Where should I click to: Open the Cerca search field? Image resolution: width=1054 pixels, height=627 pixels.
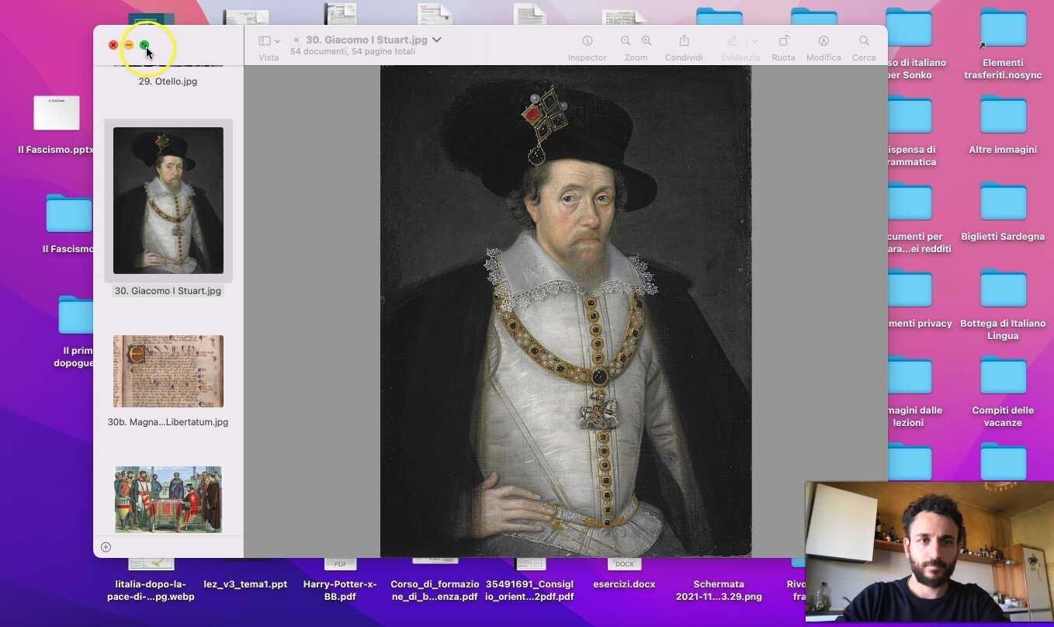864,40
